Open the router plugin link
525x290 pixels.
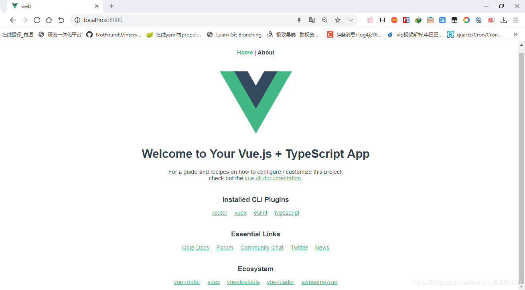pos(220,213)
